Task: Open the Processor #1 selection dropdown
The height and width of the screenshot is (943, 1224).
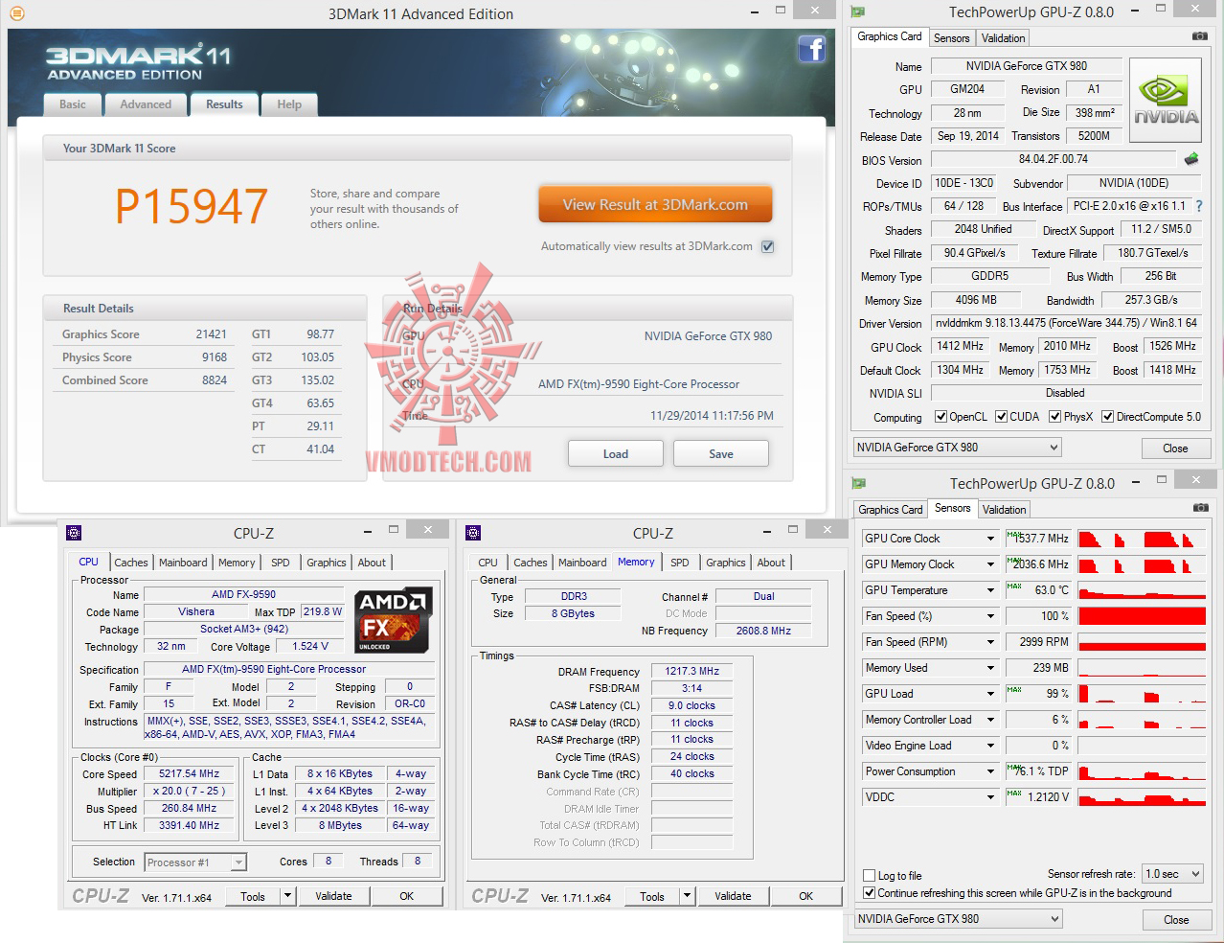Action: (x=195, y=862)
